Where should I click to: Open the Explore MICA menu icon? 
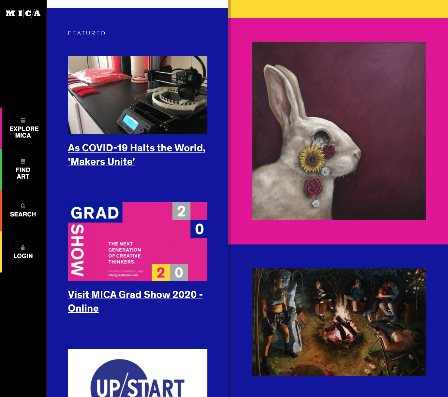pyautogui.click(x=23, y=120)
